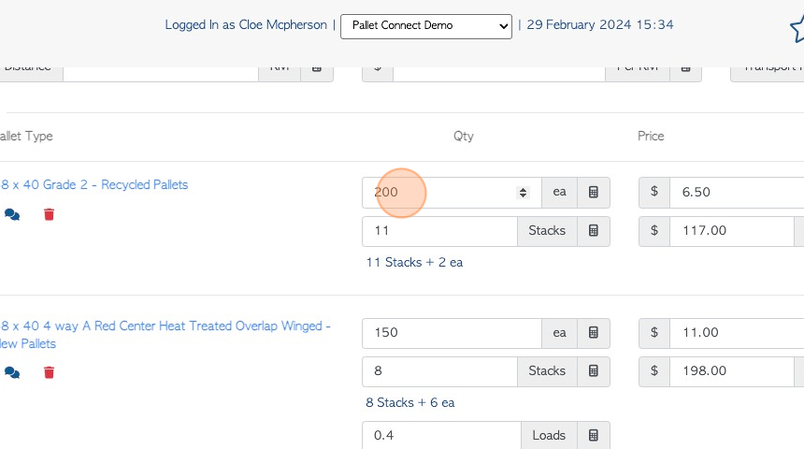Click the 6.50 price input field
The image size is (804, 449).
[734, 193]
